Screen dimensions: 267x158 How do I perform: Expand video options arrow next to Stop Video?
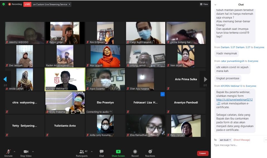[x=33, y=152]
